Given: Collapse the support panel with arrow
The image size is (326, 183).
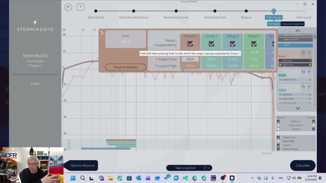Looking at the screenshot, I should click(x=102, y=33).
